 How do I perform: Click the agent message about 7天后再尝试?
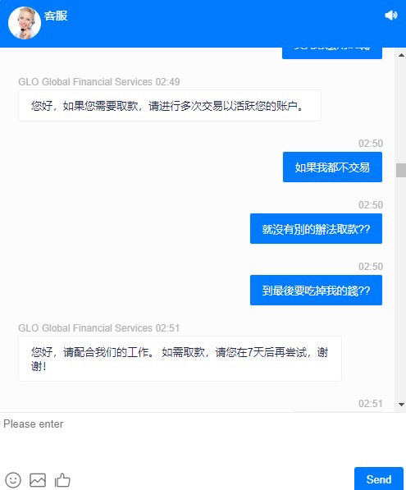(x=180, y=359)
